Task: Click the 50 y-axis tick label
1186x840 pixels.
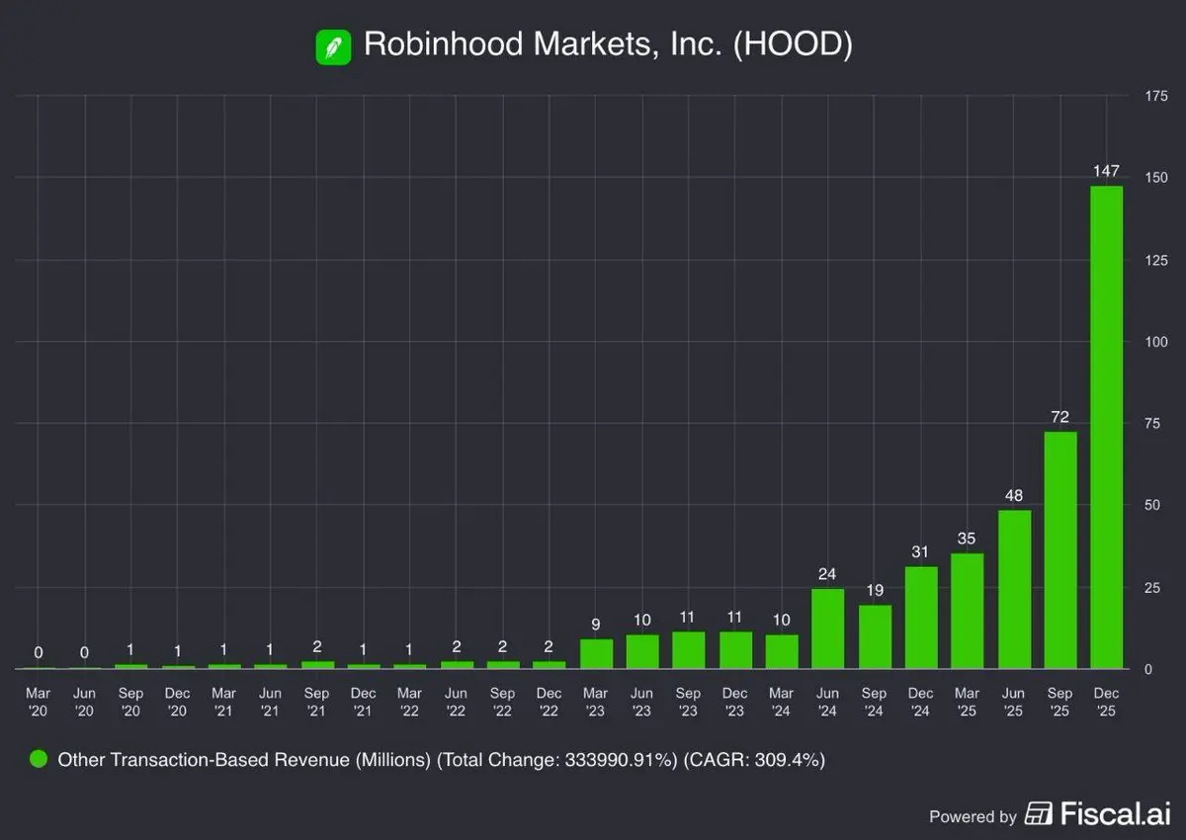Action: tap(1153, 505)
